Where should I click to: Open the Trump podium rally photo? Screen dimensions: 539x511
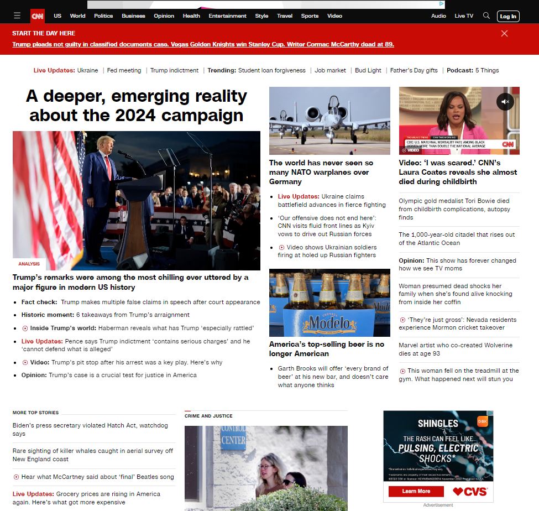137,201
